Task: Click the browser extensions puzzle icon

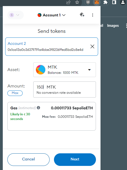Action: pos(105,2)
